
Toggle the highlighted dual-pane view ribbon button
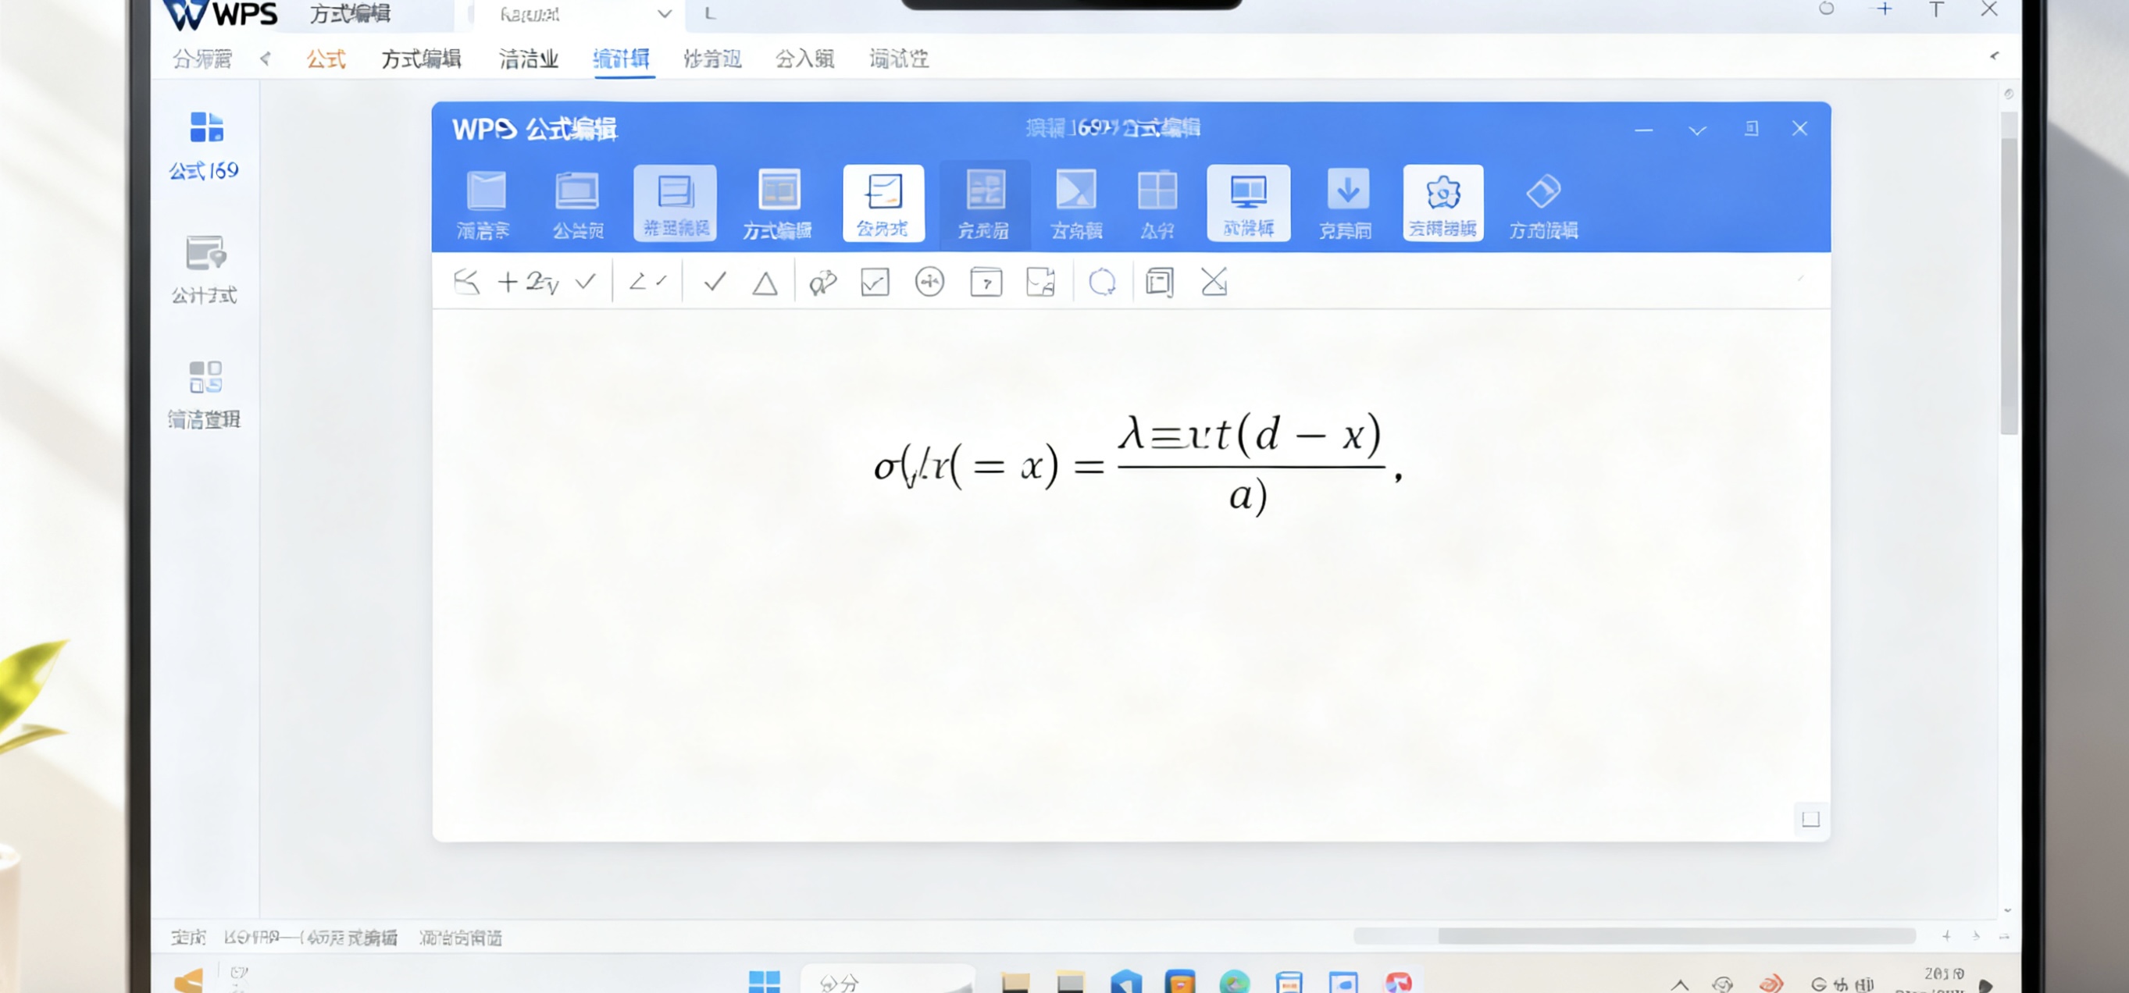[1248, 202]
